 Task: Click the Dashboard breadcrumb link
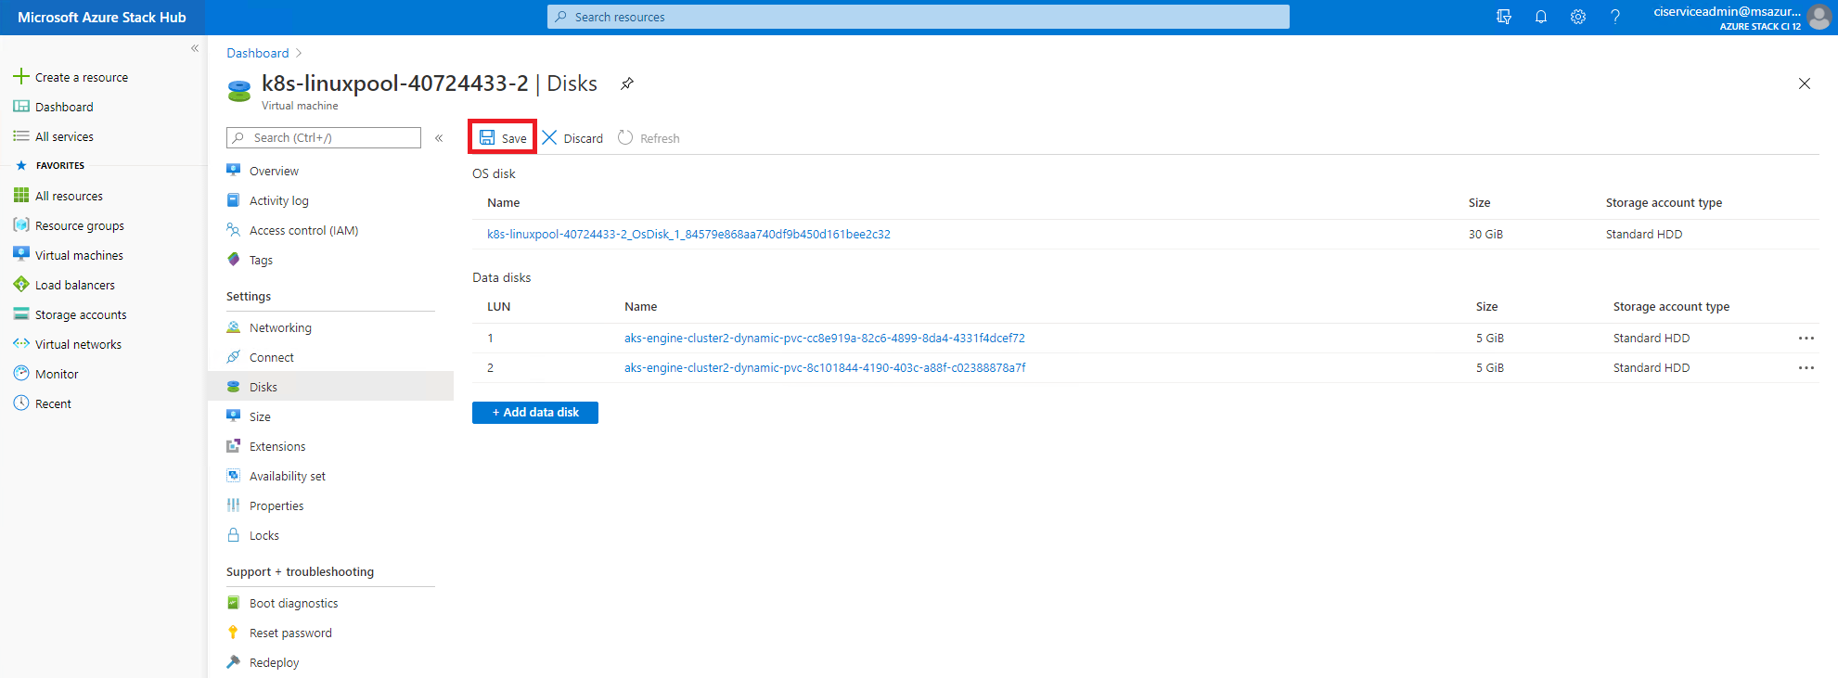coord(258,53)
